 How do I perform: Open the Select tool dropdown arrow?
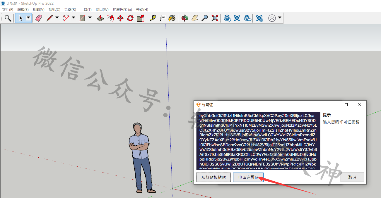point(28,18)
